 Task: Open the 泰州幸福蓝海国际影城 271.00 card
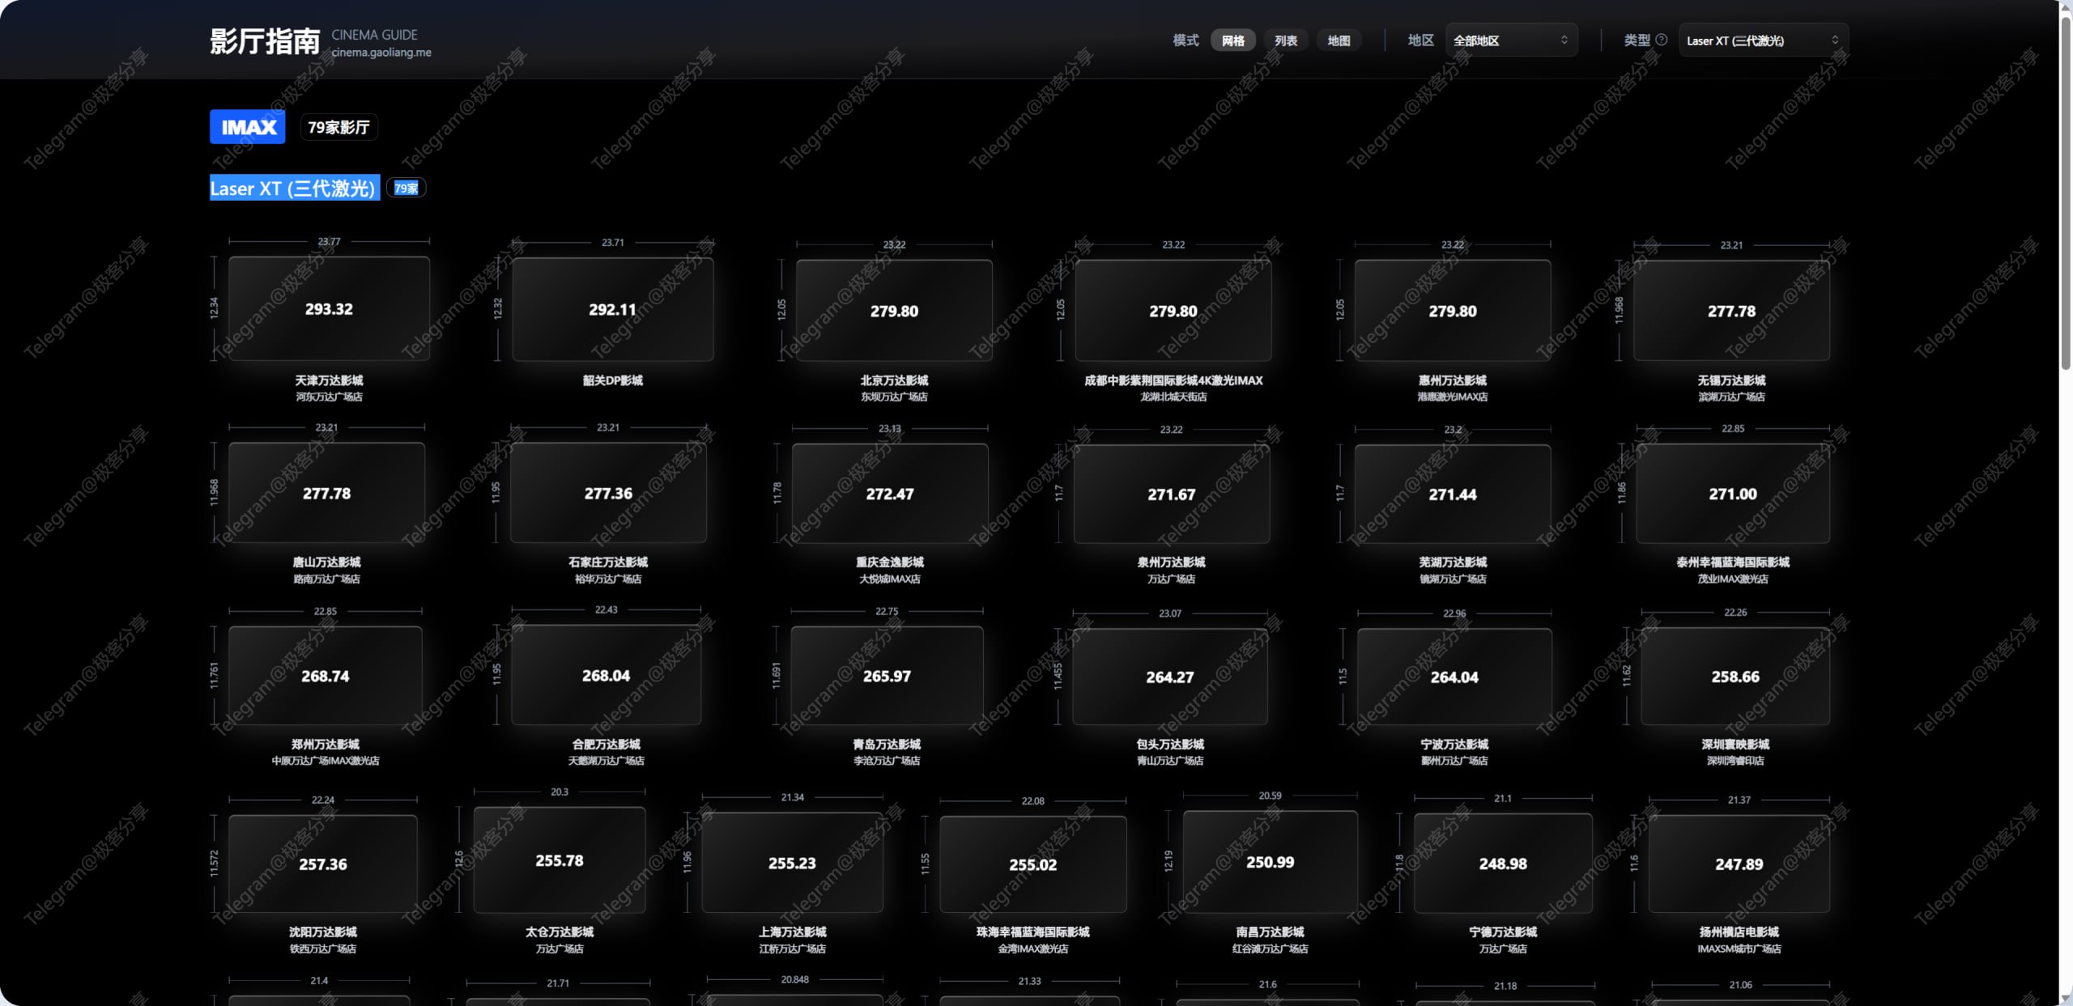coord(1732,495)
